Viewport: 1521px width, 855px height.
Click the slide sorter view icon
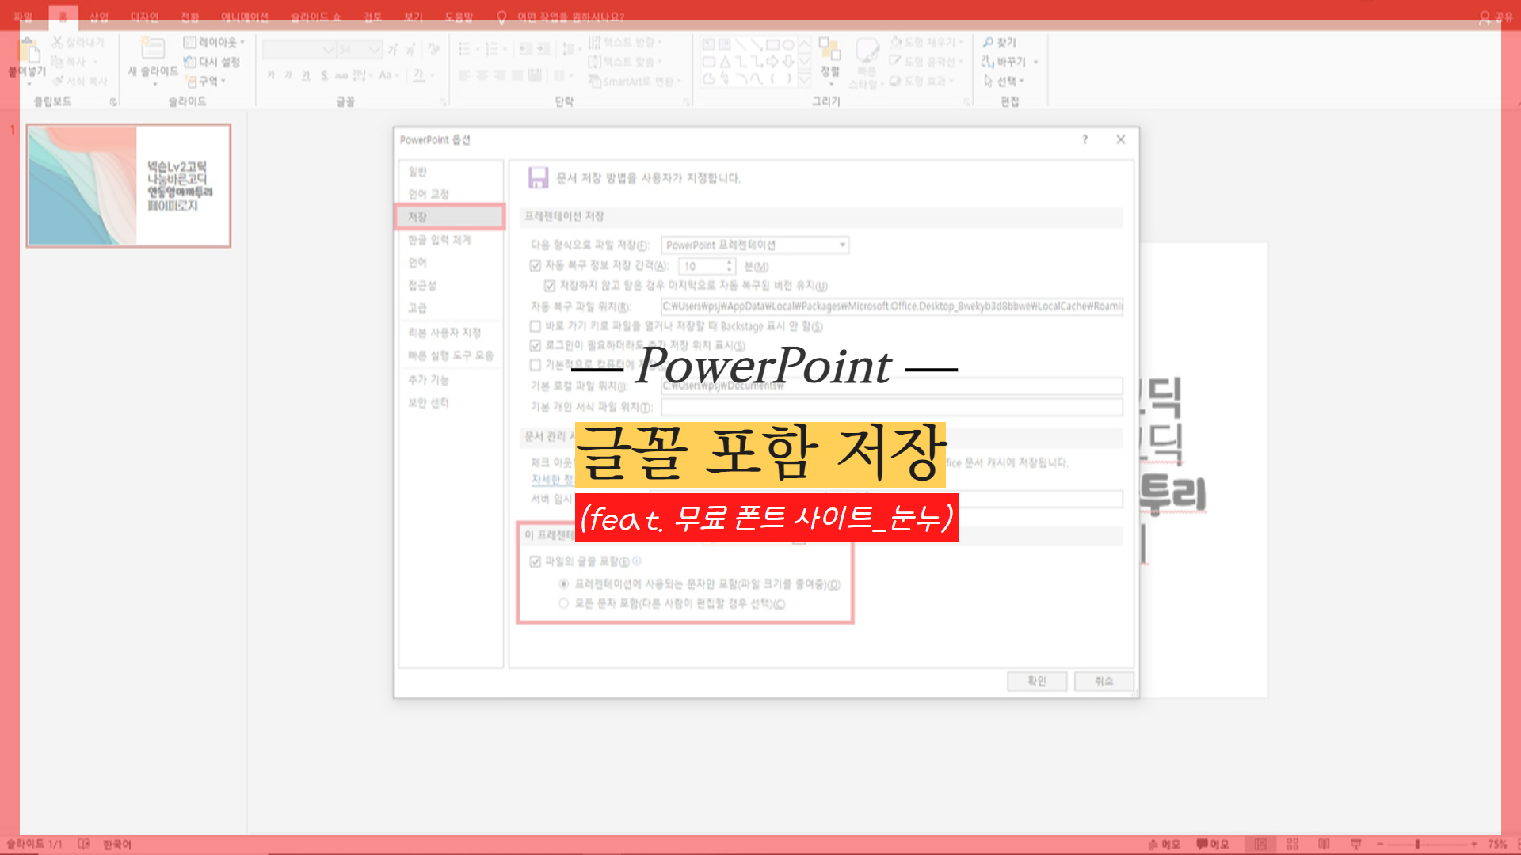[1292, 844]
